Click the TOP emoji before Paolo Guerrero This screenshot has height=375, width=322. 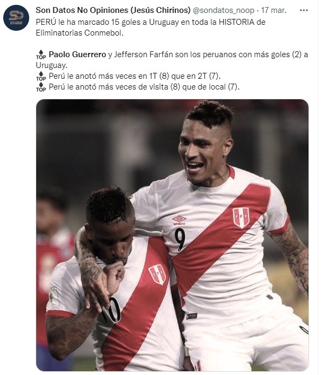coord(41,54)
